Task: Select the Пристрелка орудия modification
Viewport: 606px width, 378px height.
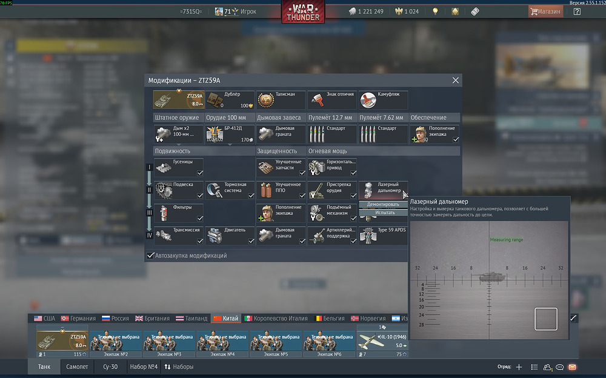Action: coord(332,190)
